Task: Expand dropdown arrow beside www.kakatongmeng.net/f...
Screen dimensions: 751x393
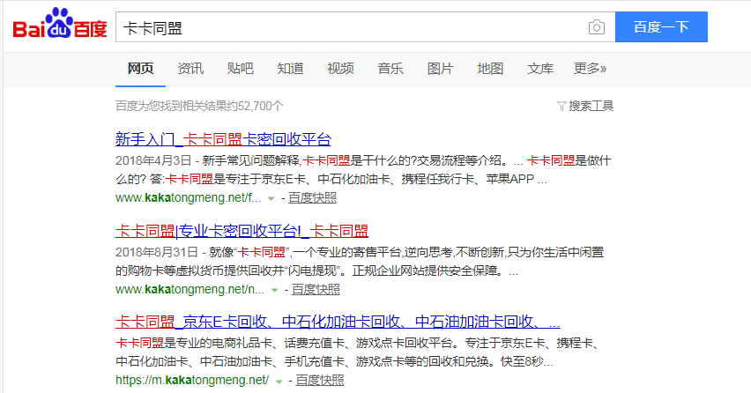Action: [x=271, y=198]
